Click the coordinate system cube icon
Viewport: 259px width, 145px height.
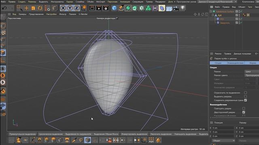click(84, 8)
